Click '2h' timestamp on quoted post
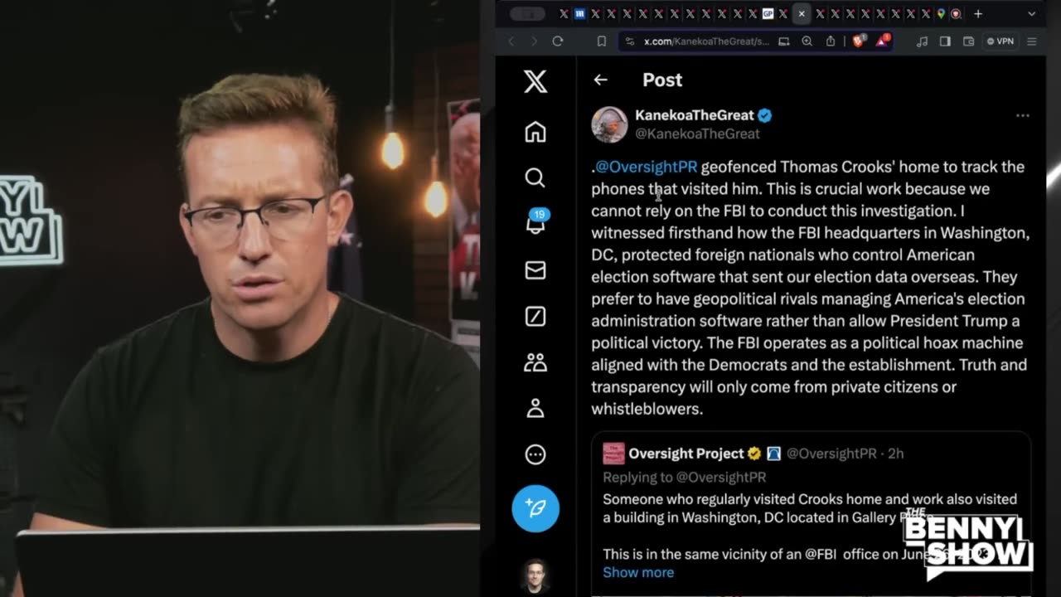1061x597 pixels. point(895,454)
